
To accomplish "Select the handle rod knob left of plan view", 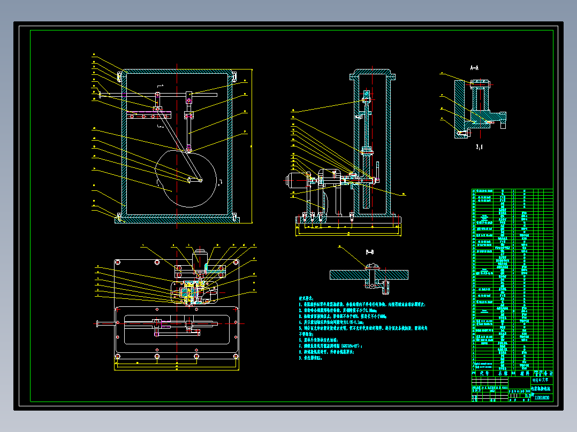I will (97, 323).
